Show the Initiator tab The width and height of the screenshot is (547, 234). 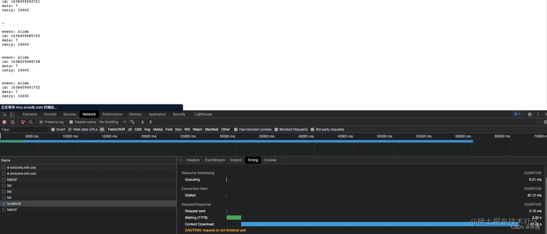tap(236, 160)
